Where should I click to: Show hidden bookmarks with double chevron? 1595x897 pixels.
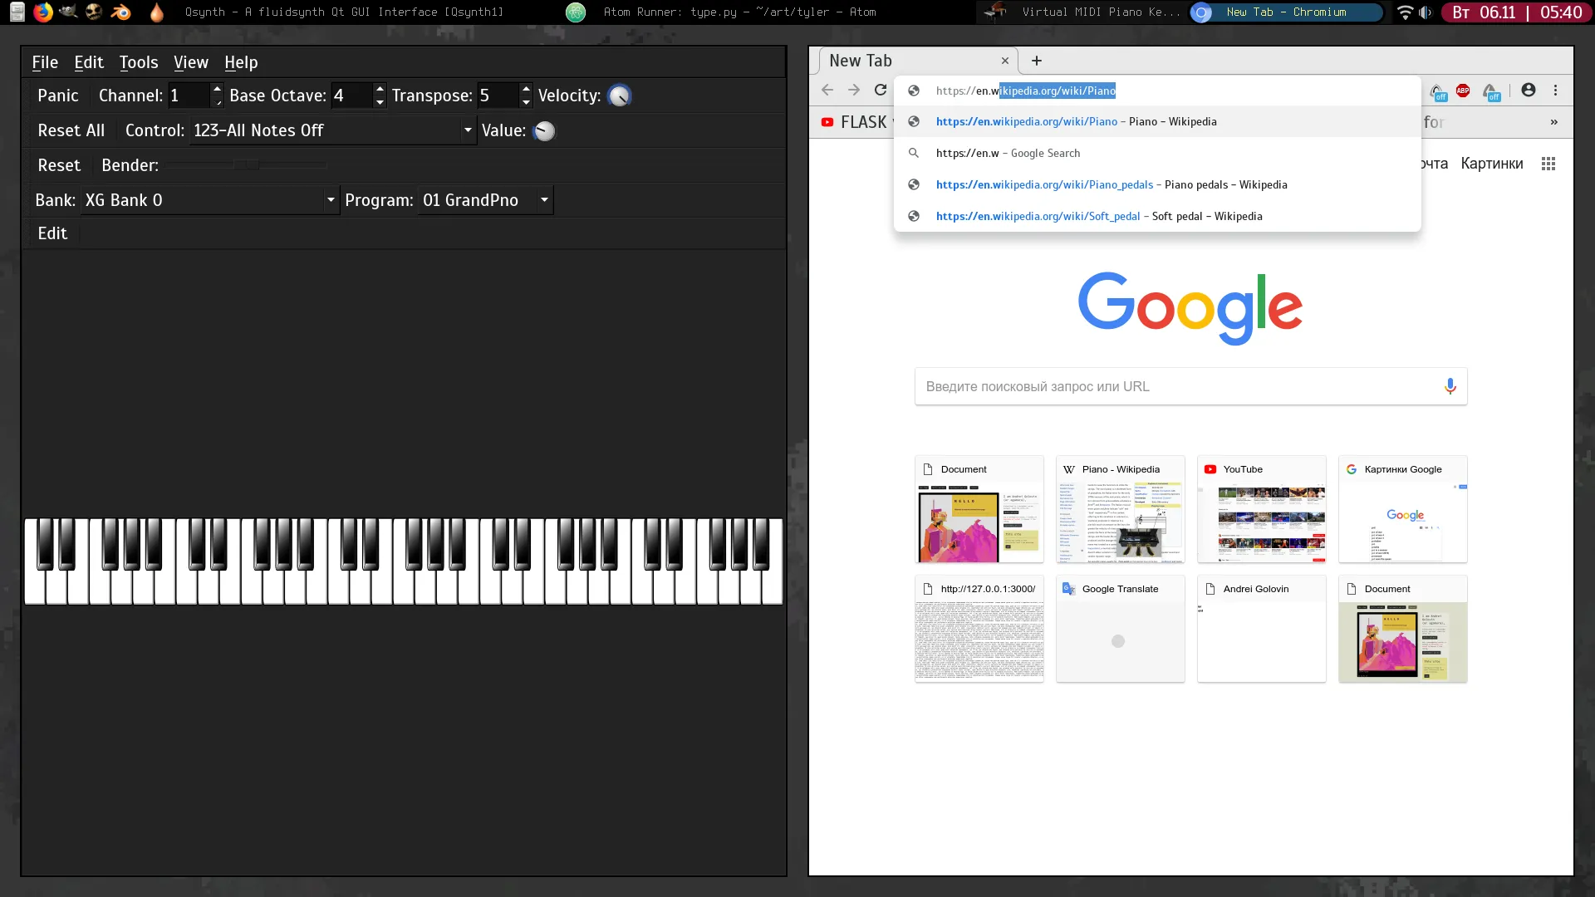(x=1553, y=122)
